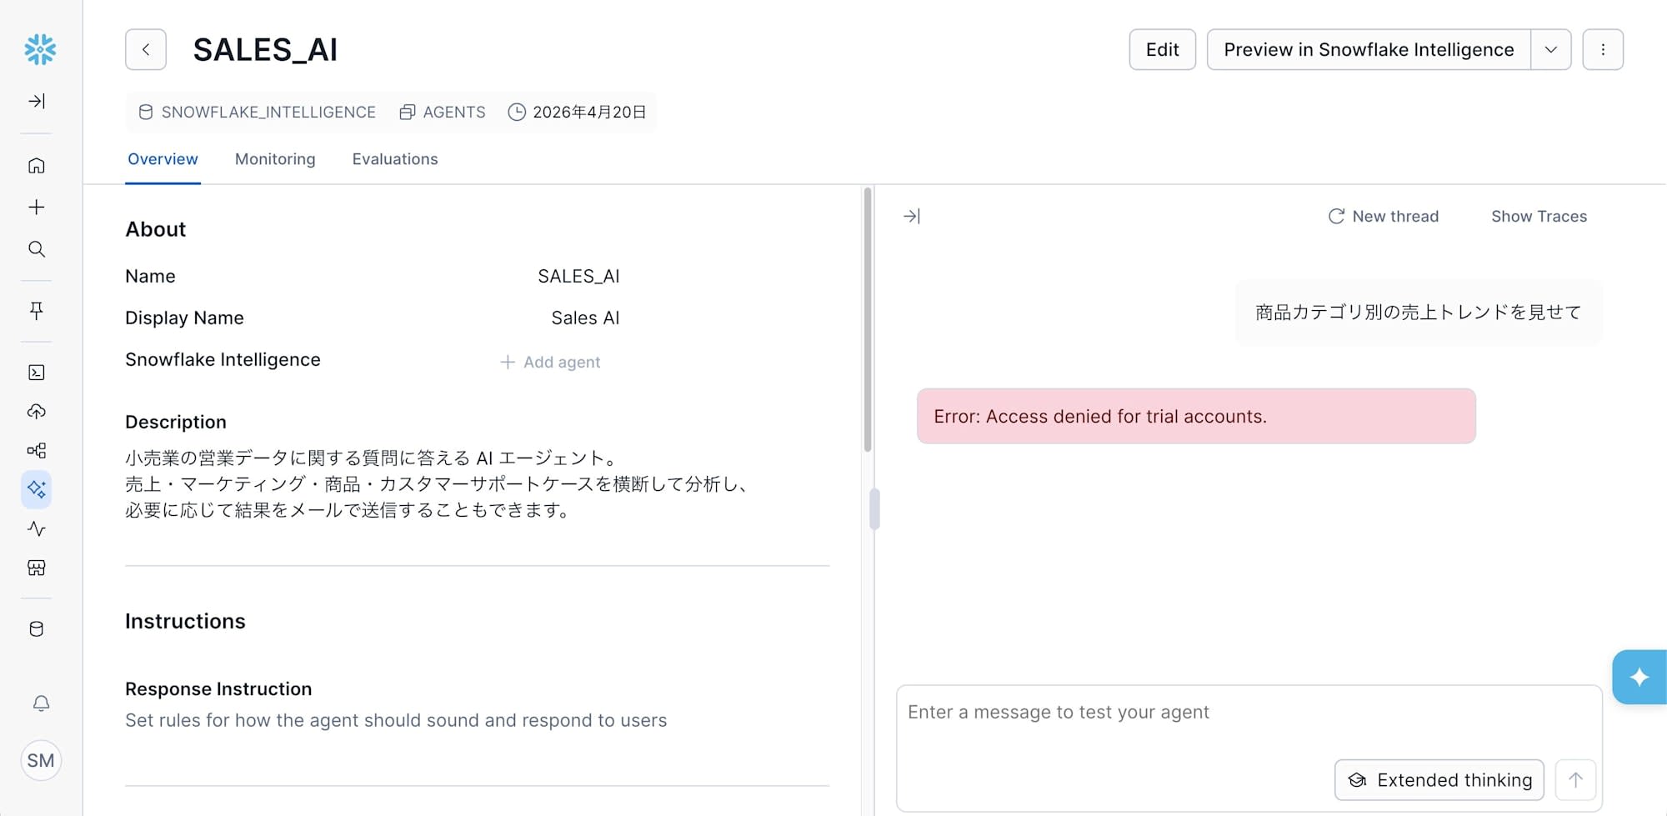Open the monitoring activity pulse icon

(37, 528)
